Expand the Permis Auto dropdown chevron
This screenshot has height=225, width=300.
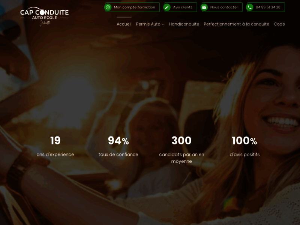(x=163, y=24)
